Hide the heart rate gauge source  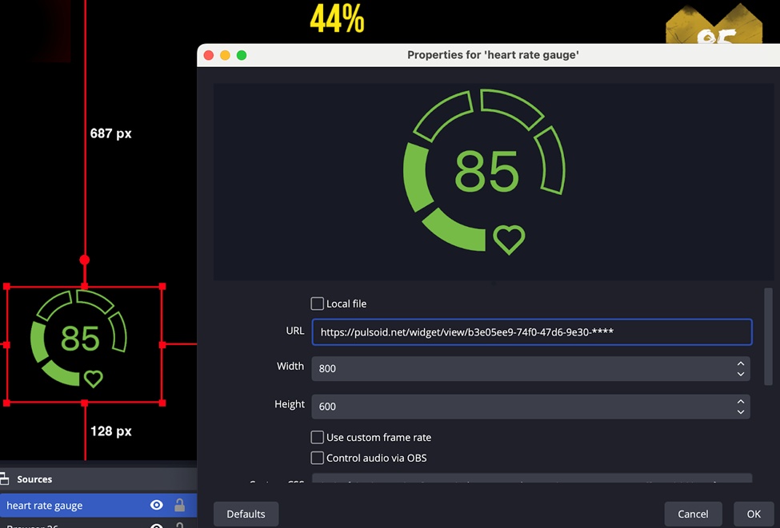tap(157, 505)
